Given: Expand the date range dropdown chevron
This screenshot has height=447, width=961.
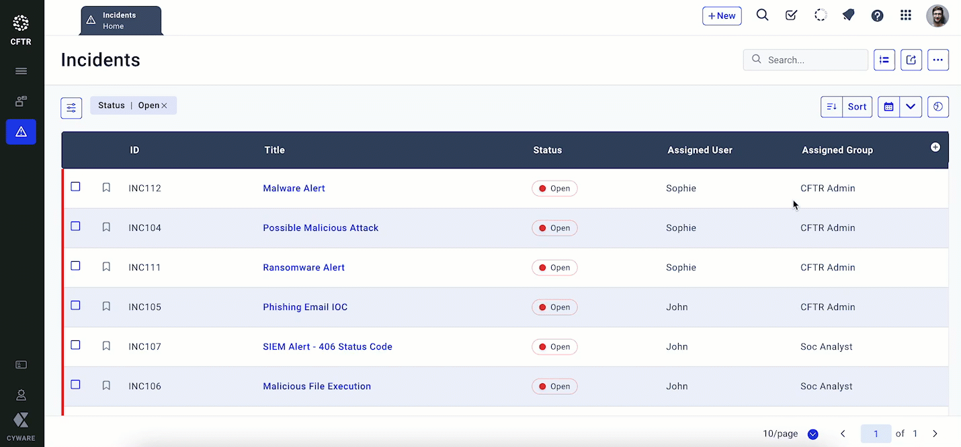Looking at the screenshot, I should [911, 107].
